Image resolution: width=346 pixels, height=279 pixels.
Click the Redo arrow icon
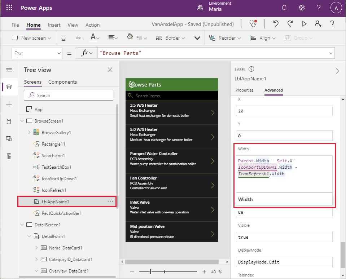290,24
